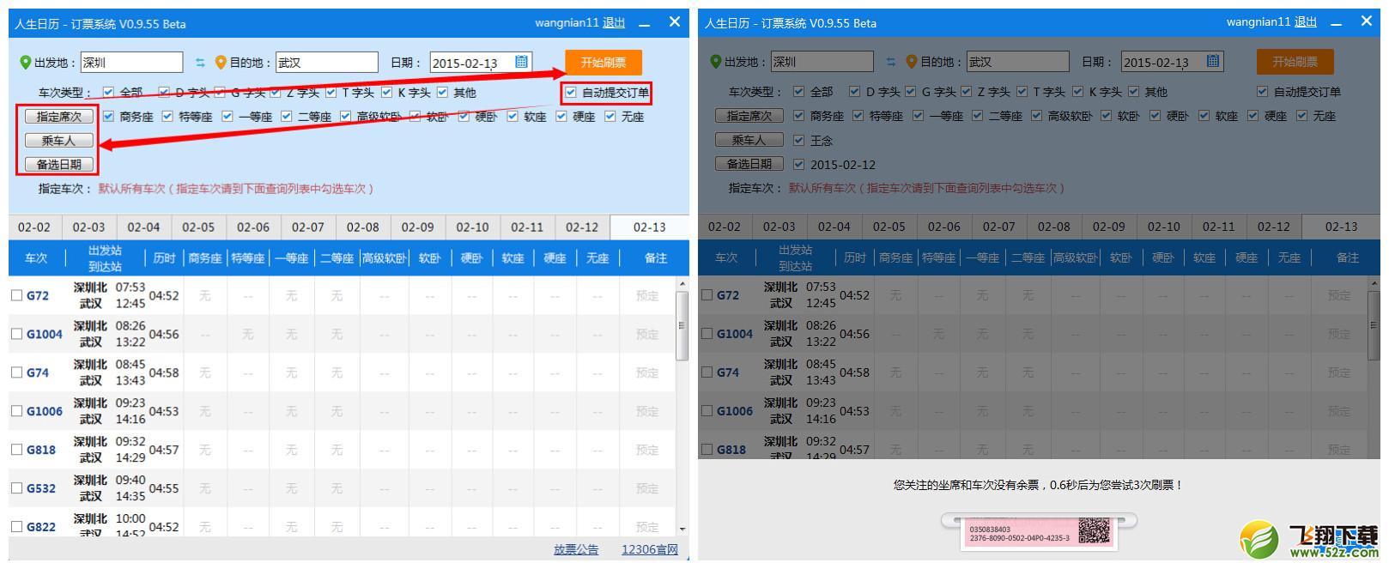Viewport: 1389px width, 569px height.
Task: Open calendar icon in dimmed right window
Action: pos(1212,61)
